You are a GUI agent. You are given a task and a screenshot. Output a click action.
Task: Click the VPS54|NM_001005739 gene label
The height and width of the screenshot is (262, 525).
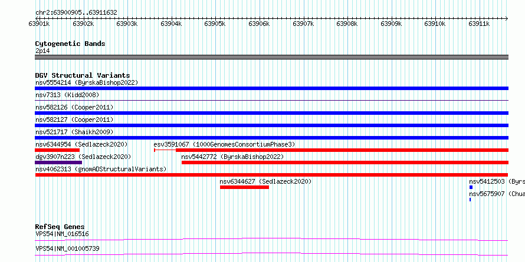coord(67,248)
